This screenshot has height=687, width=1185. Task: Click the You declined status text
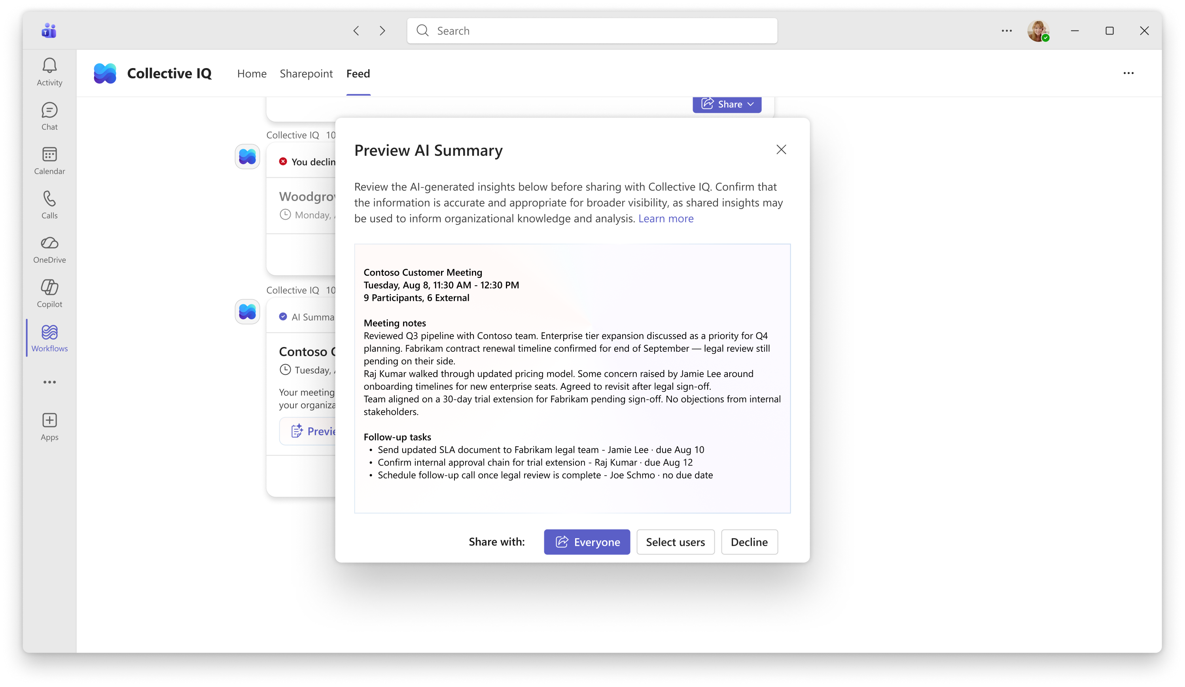coord(313,162)
